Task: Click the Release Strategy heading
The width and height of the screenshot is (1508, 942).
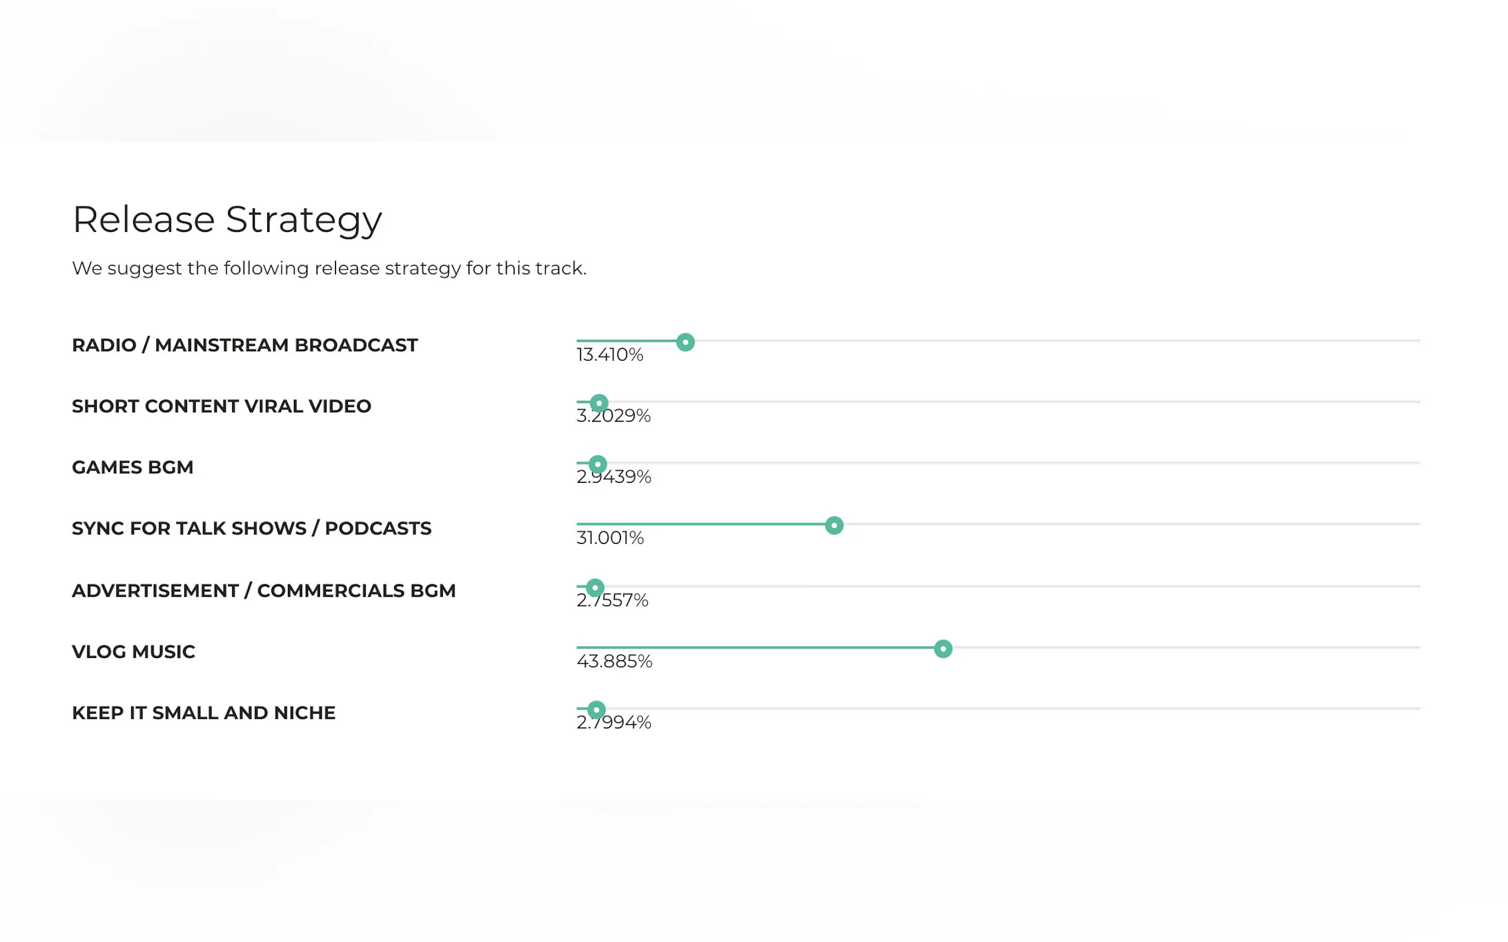Action: (x=227, y=219)
